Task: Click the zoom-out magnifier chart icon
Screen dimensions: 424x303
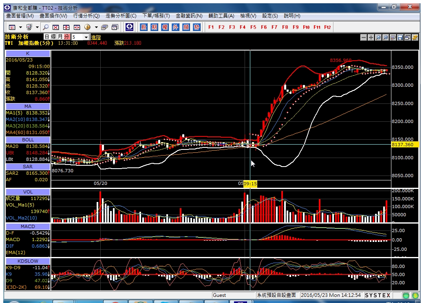Action: [378, 37]
